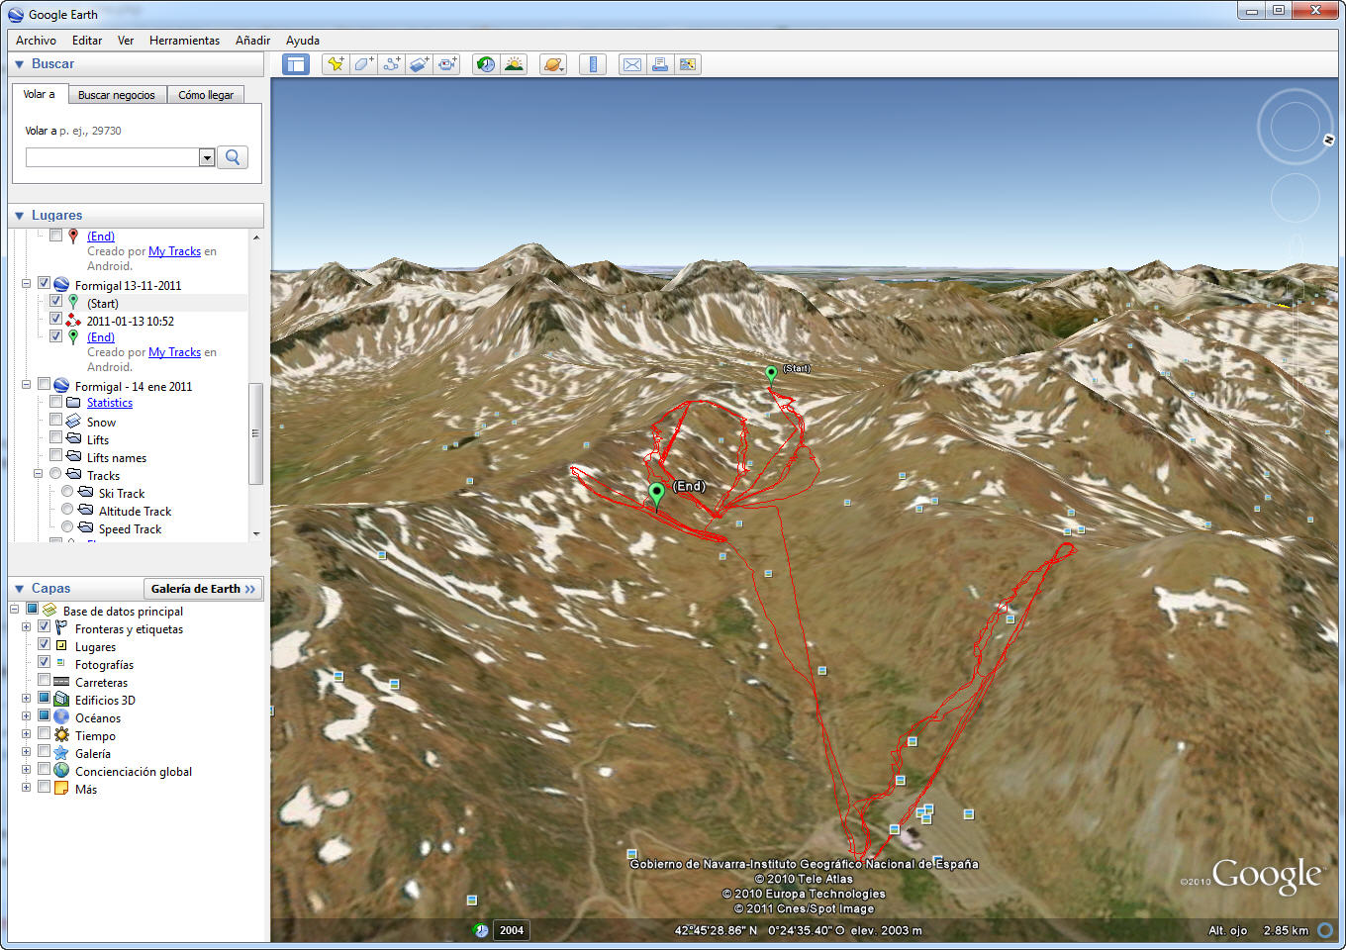Collapse the Base de datos principal node
Screen dimensions: 1346x950
click(x=14, y=610)
